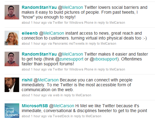Open RandomStanYau's avatar on the zunesupport tweet

click(x=12, y=59)
